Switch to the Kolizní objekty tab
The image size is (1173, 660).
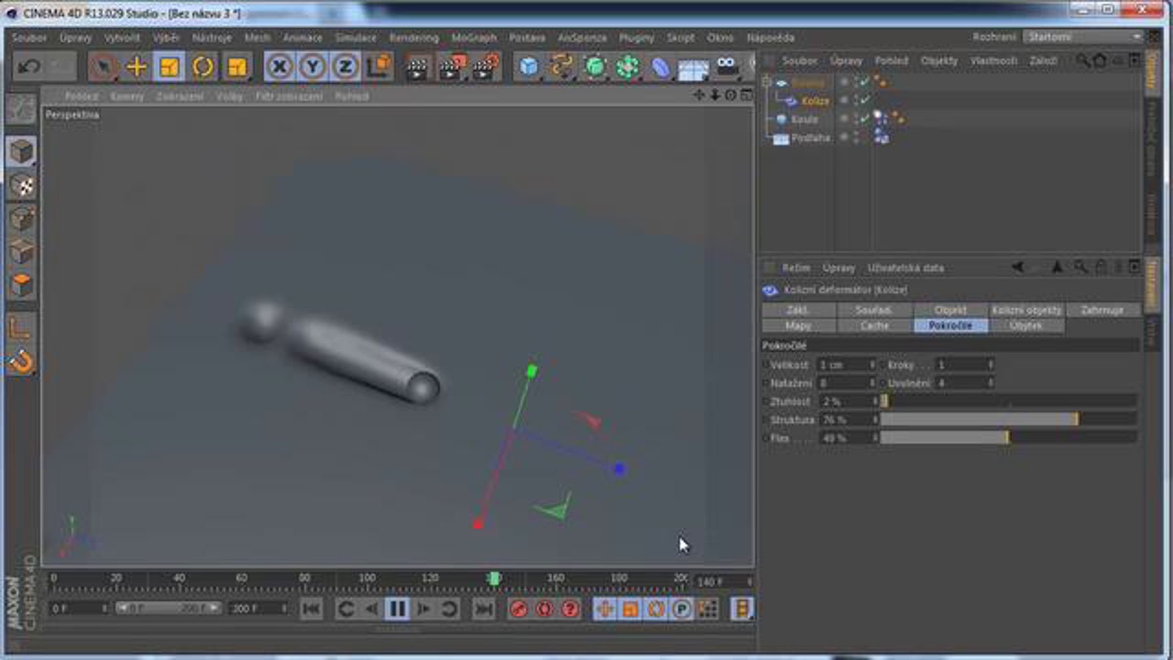1026,310
